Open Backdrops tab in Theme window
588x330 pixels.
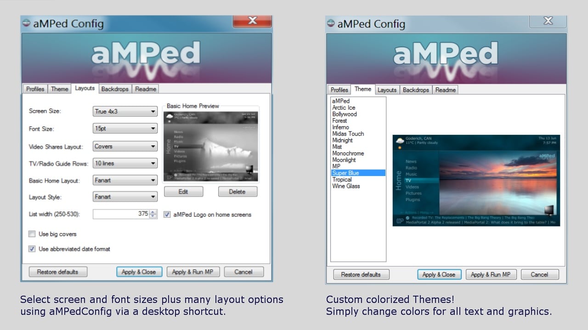pyautogui.click(x=416, y=90)
